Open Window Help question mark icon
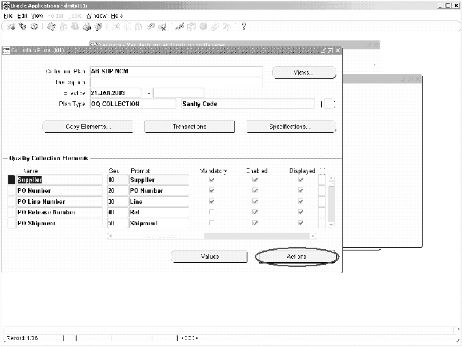Screen dimensions: 462x347 point(244,27)
